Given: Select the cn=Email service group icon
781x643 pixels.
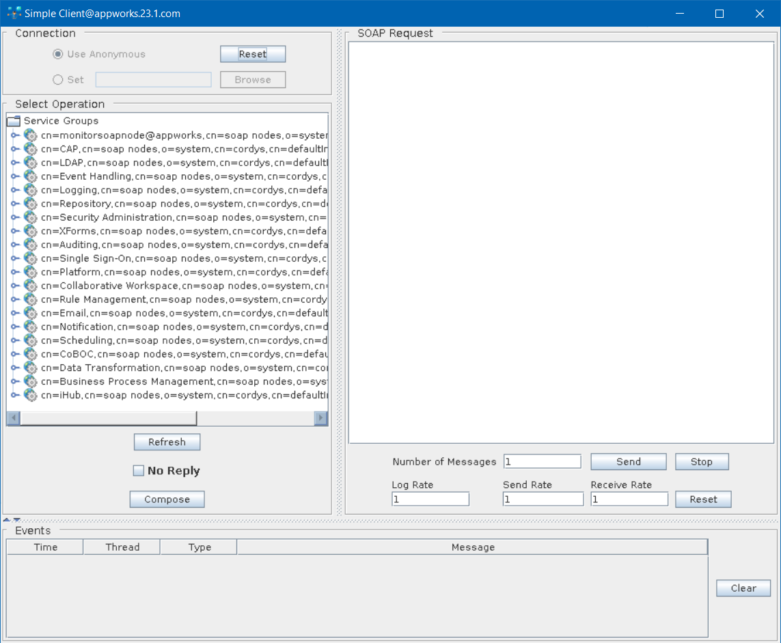Looking at the screenshot, I should pos(31,312).
